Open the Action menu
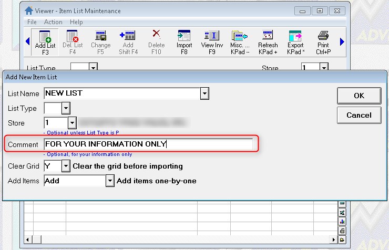Viewport: 389px width, 250px height. (x=53, y=22)
